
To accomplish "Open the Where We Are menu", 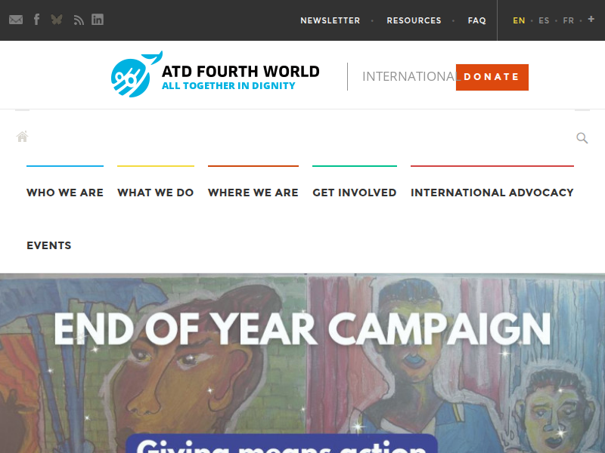I will (253, 193).
